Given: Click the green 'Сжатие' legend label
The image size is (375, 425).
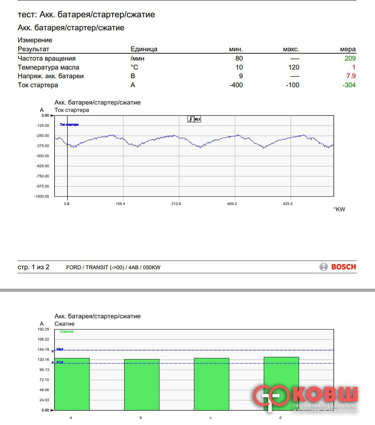Looking at the screenshot, I should tap(66, 331).
